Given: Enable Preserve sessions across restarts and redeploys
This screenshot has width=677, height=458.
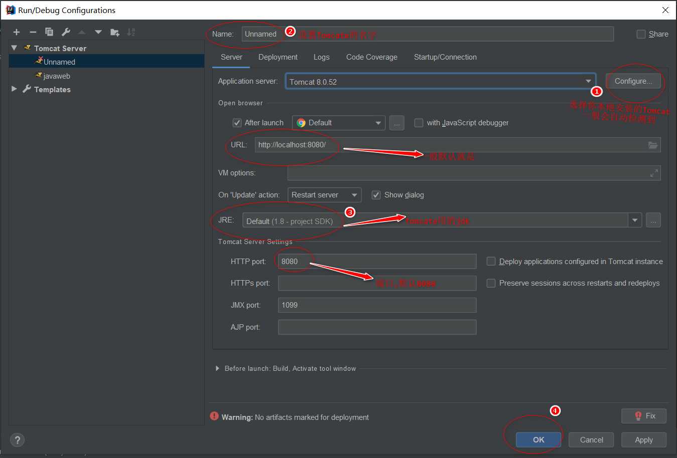Looking at the screenshot, I should point(491,283).
